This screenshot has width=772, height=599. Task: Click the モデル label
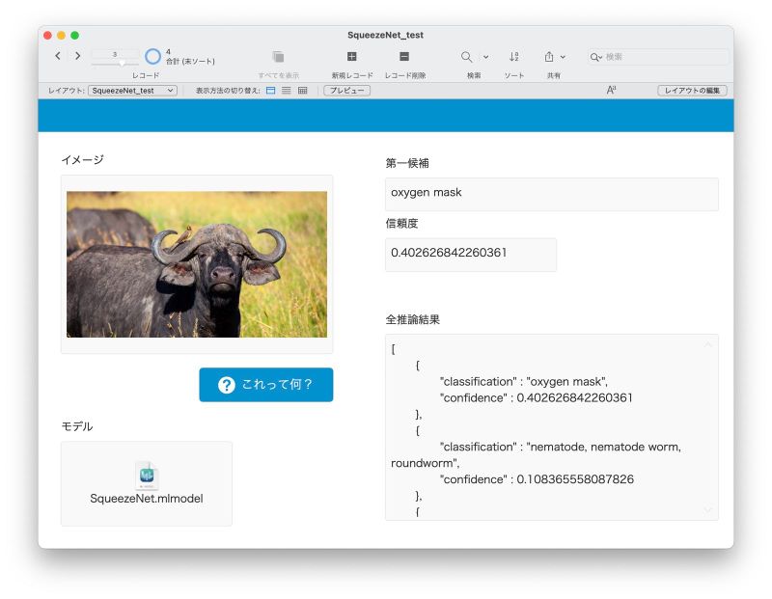pyautogui.click(x=77, y=426)
